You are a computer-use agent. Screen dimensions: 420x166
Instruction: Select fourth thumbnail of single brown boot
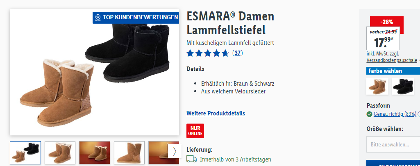pyautogui.click(x=129, y=153)
